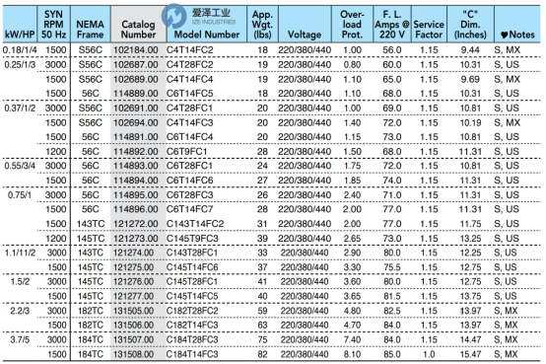The width and height of the screenshot is (546, 364).
Task: Select the Voltage column header
Action: 305,35
